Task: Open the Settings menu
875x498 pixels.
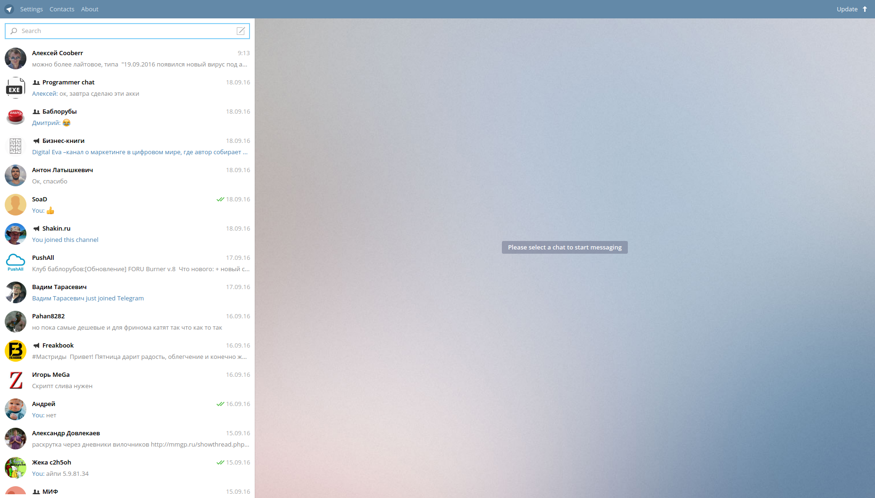Action: click(31, 9)
